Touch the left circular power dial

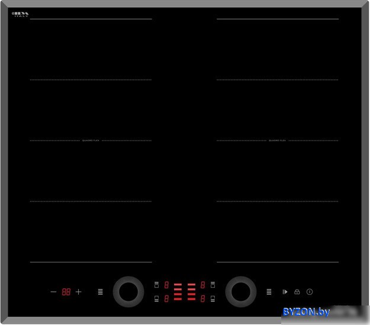pyautogui.click(x=128, y=292)
